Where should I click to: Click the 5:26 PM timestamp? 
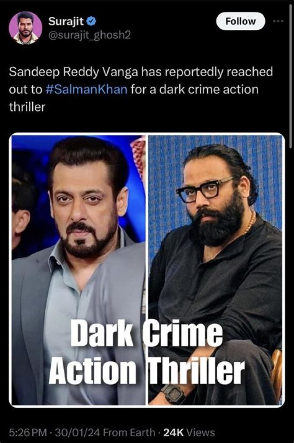click(28, 432)
